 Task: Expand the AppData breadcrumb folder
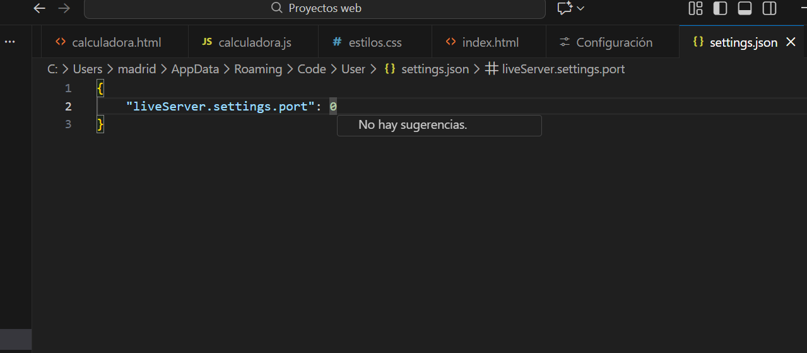coord(195,69)
